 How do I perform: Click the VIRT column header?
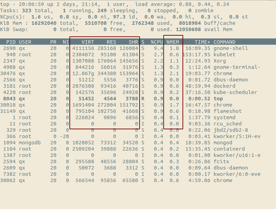pos(88,42)
